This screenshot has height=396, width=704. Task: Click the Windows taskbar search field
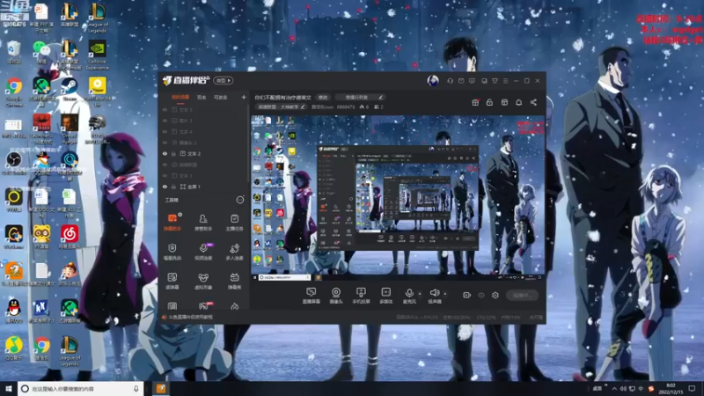(x=81, y=388)
